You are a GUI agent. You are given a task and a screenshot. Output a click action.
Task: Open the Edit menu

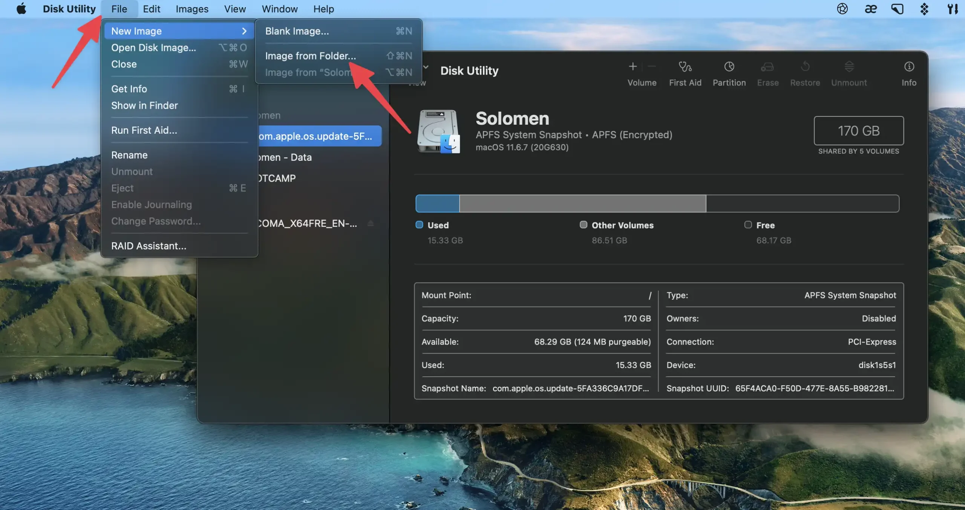[152, 9]
